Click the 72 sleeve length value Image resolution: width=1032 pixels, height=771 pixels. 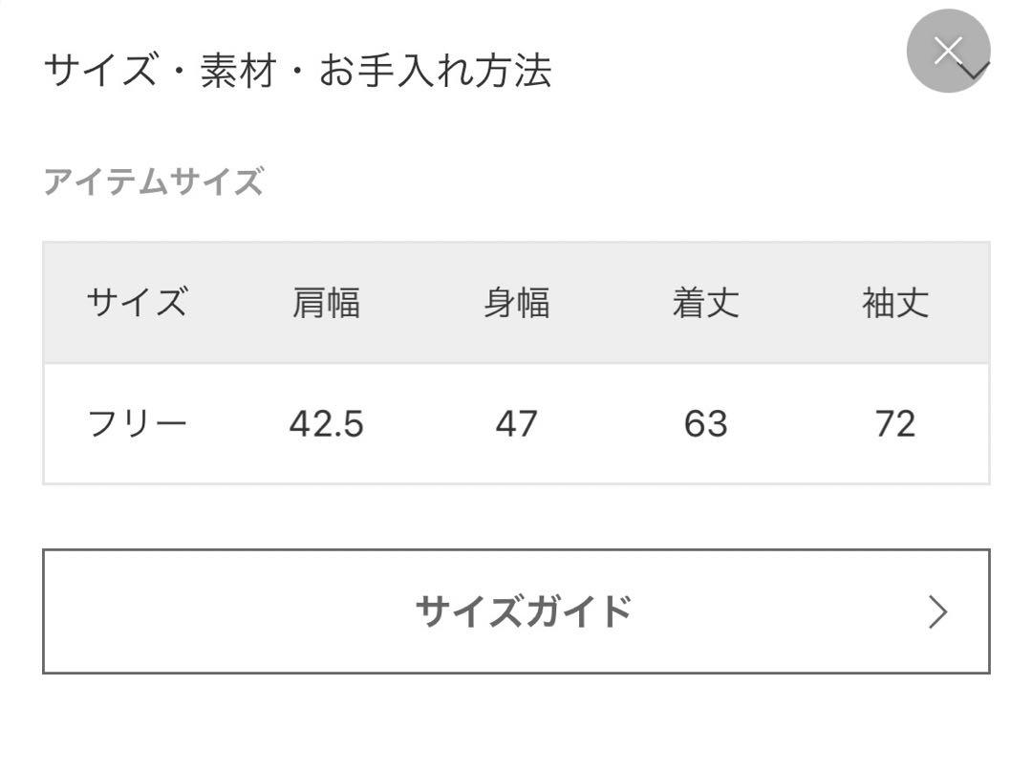tap(895, 423)
